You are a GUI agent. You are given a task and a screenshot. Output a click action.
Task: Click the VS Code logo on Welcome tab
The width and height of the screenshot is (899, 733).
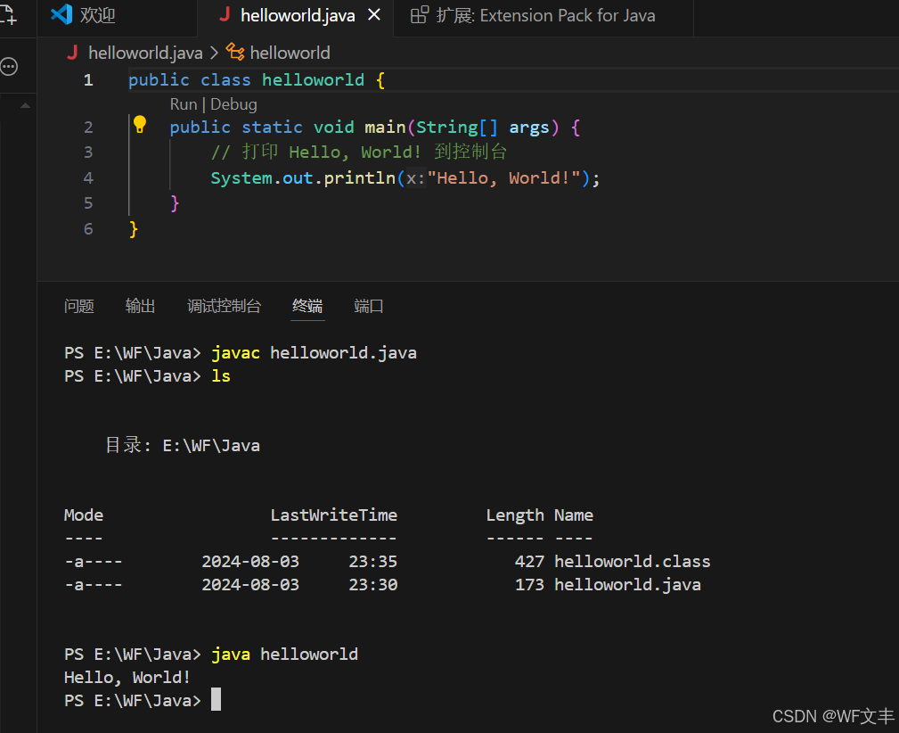[x=61, y=15]
